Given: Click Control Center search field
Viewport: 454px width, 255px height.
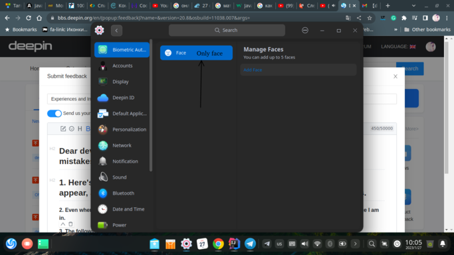Looking at the screenshot, I should click(x=227, y=30).
